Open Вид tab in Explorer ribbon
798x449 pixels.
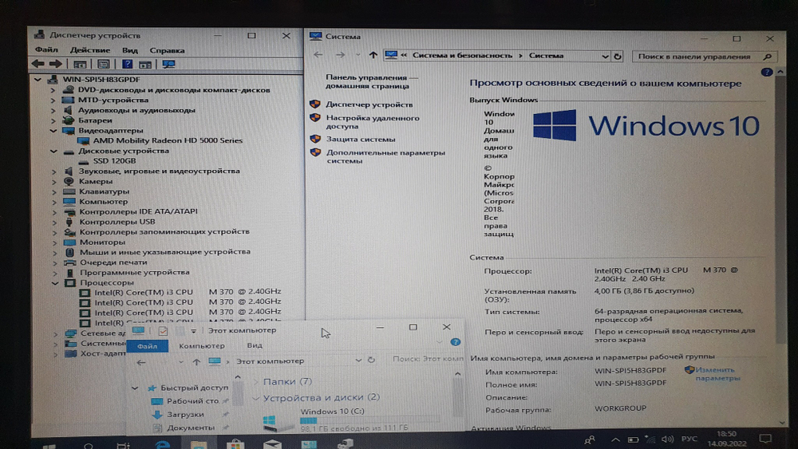pos(255,346)
